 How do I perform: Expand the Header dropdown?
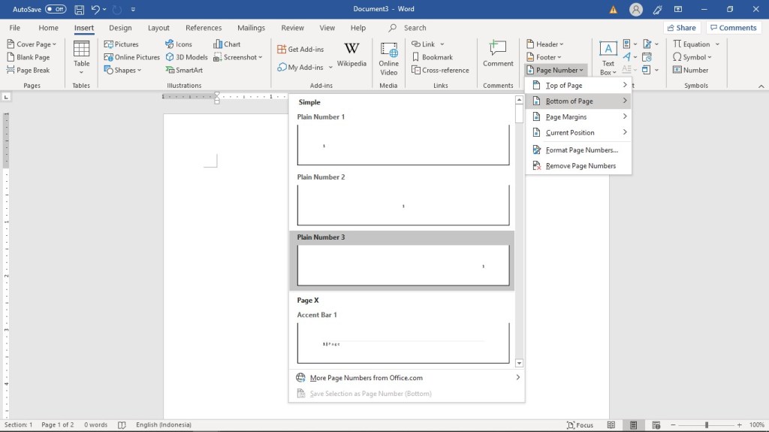coord(546,44)
